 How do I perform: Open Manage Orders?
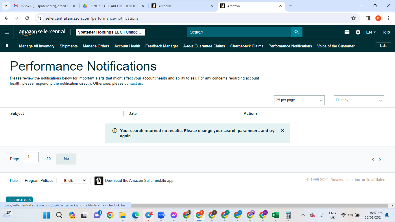(96, 46)
